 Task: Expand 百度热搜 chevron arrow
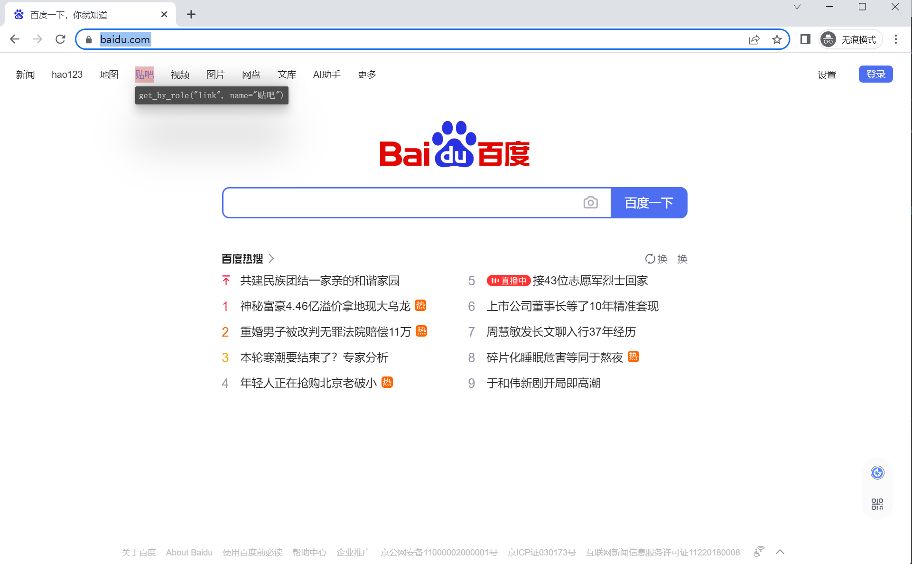pyautogui.click(x=271, y=259)
